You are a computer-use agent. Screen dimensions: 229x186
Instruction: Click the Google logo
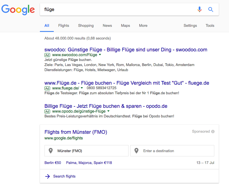point(18,10)
